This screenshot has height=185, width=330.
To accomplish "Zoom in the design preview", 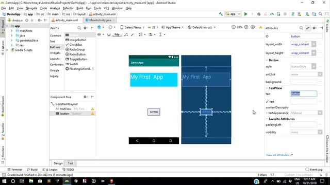I will (246, 27).
